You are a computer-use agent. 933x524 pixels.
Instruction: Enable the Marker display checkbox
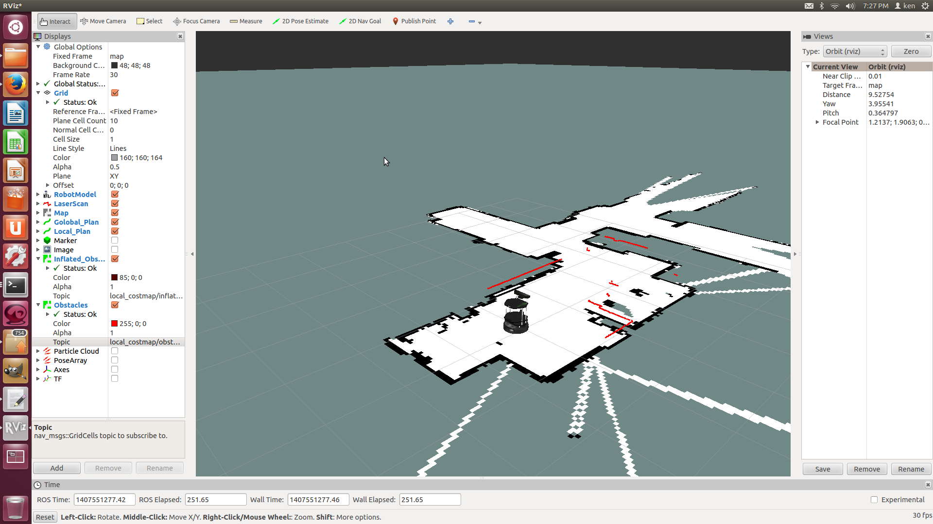[115, 241]
